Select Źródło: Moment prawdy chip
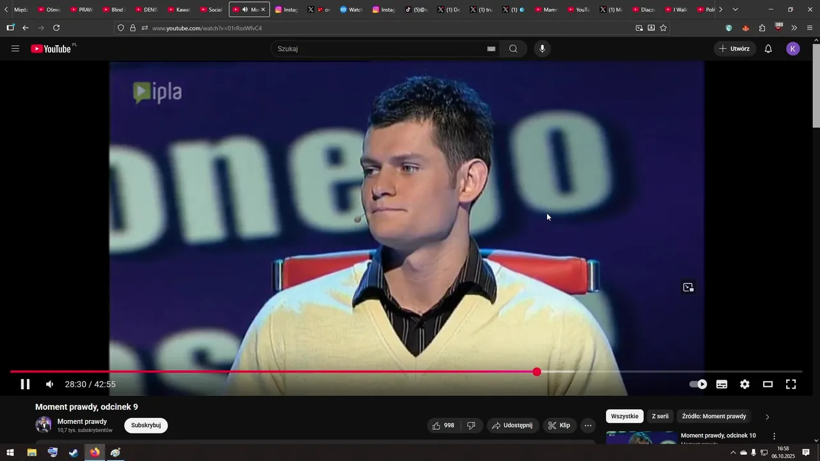 714,416
